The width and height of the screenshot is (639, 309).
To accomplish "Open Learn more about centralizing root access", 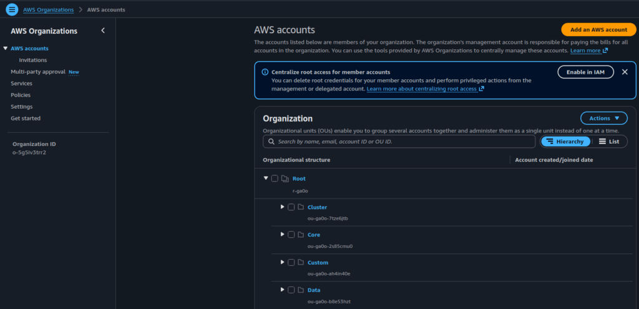I will point(422,89).
